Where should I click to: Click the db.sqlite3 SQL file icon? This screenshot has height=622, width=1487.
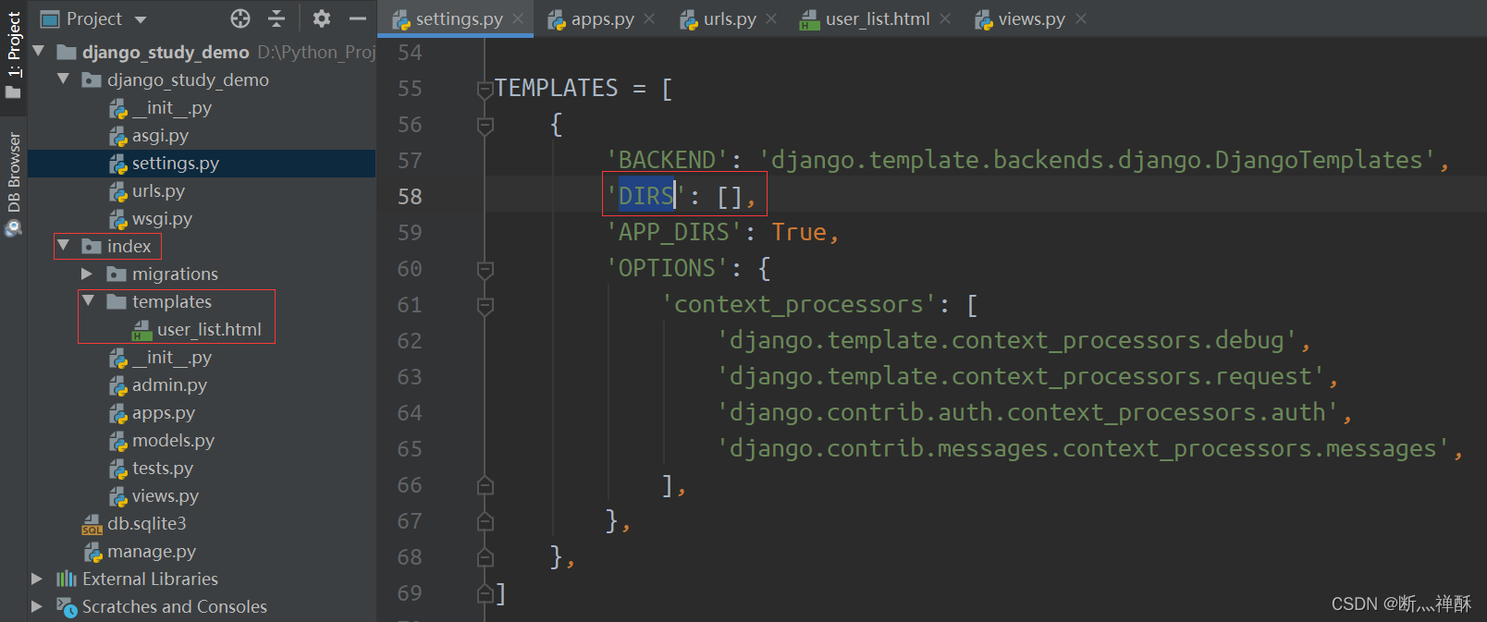point(92,524)
